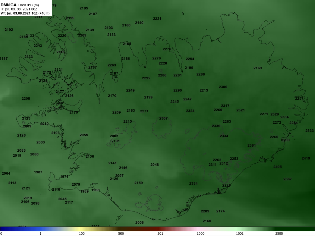
Task: Click the map value 2221
Action: coord(157,19)
